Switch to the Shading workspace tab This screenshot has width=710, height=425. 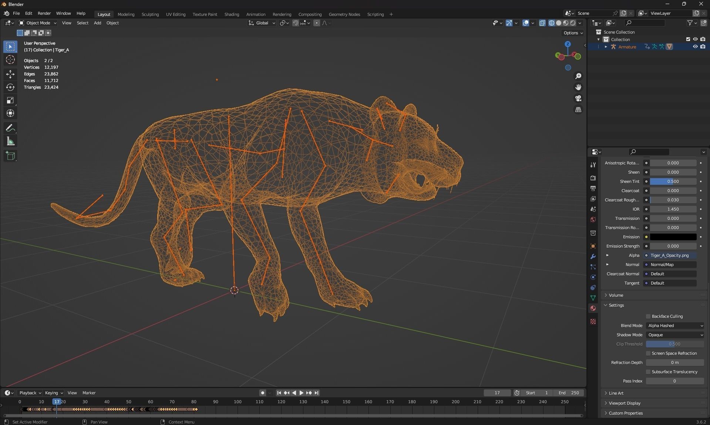point(232,14)
